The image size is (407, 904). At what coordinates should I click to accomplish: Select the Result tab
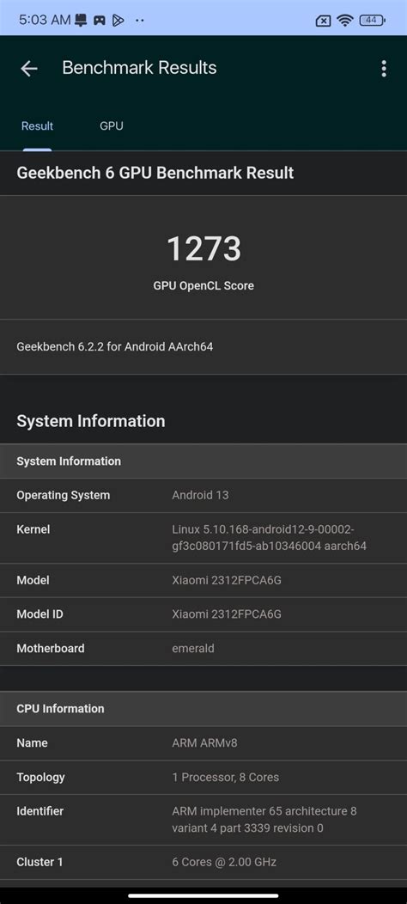[38, 125]
